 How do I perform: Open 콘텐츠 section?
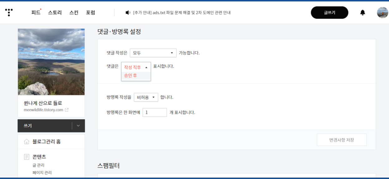click(x=39, y=157)
